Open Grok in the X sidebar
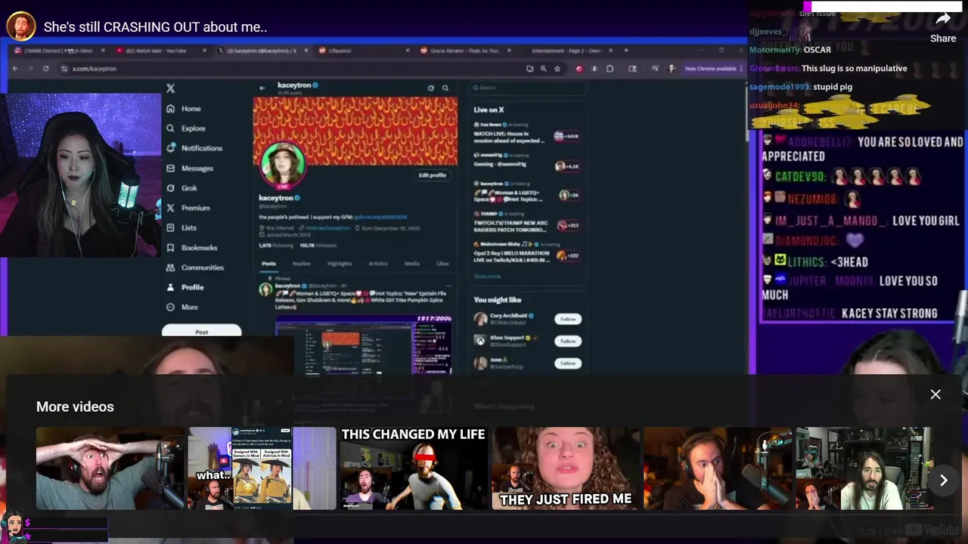The height and width of the screenshot is (544, 968). [181, 188]
